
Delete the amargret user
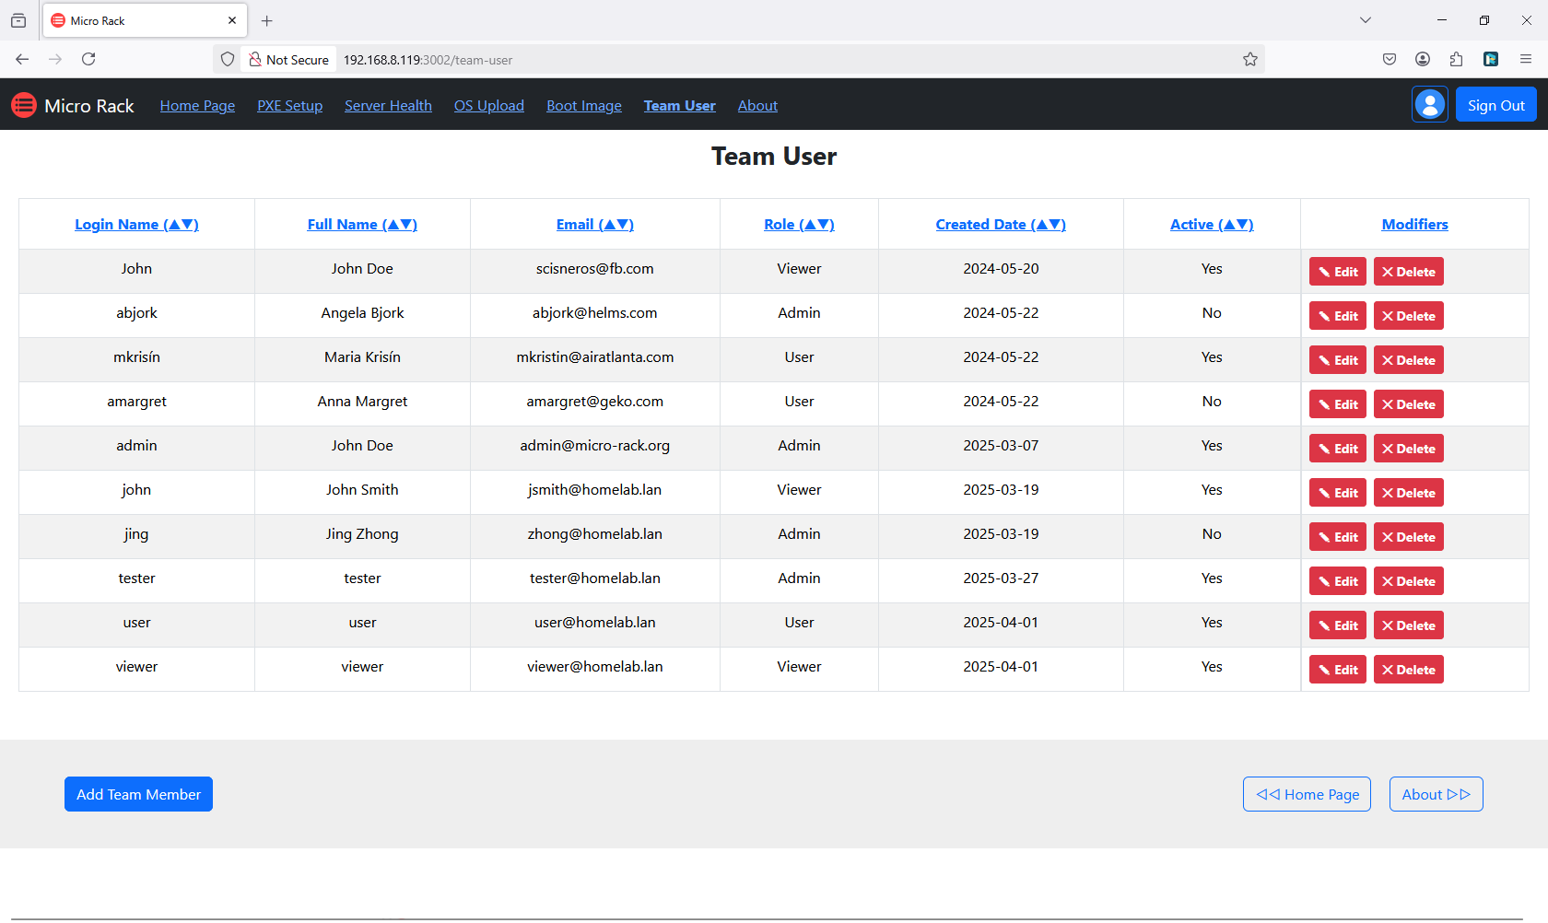pos(1409,404)
